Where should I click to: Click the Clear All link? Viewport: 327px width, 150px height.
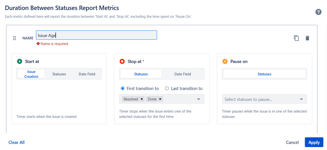[x=16, y=142]
